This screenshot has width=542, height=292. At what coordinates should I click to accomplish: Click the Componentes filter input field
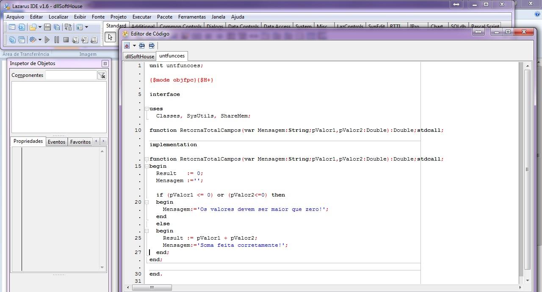71,75
